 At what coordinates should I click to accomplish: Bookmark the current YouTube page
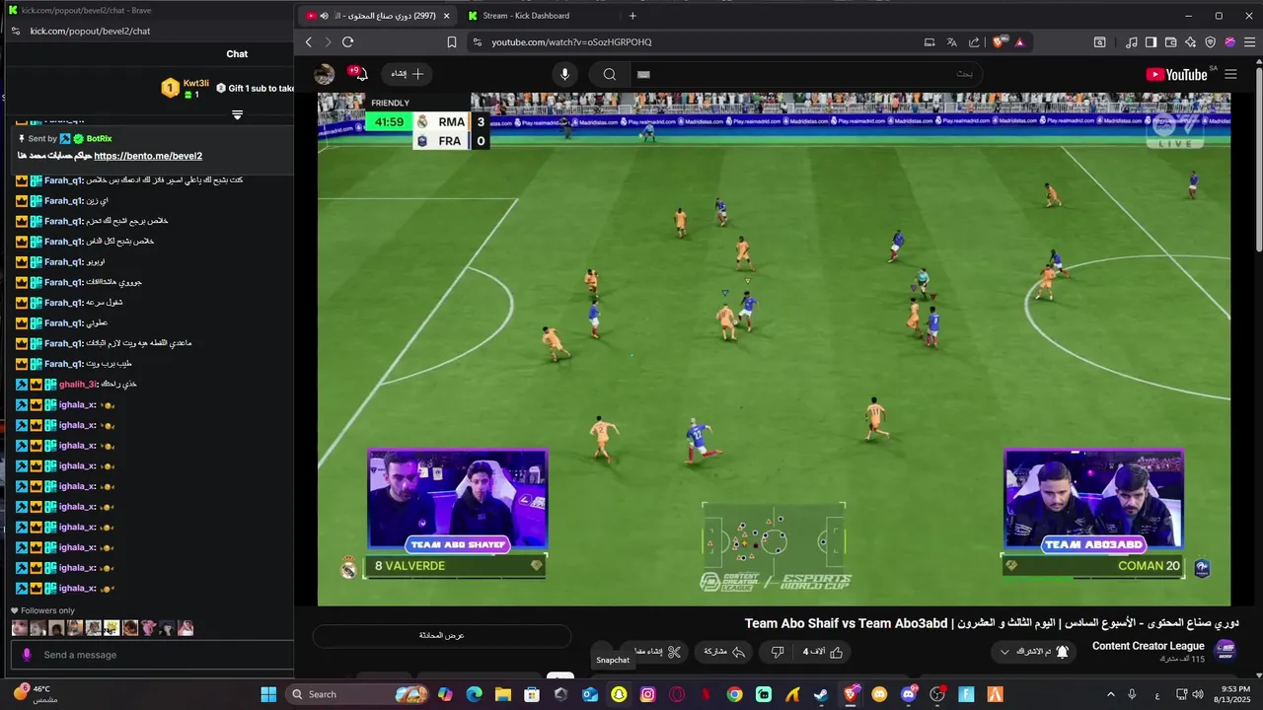(x=452, y=42)
